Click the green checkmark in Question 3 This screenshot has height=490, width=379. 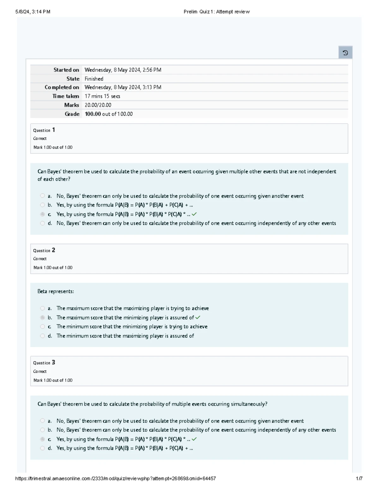pyautogui.click(x=194, y=439)
